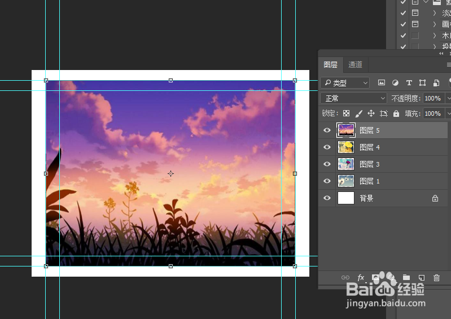Click left-middle transform handle on image
This screenshot has width=451, height=319.
click(46, 173)
